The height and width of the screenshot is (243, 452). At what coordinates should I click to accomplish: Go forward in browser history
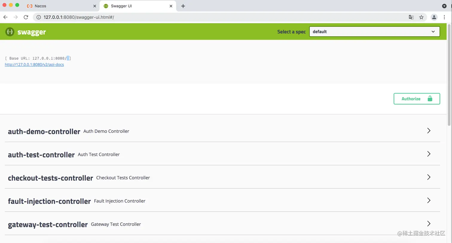[x=16, y=17]
